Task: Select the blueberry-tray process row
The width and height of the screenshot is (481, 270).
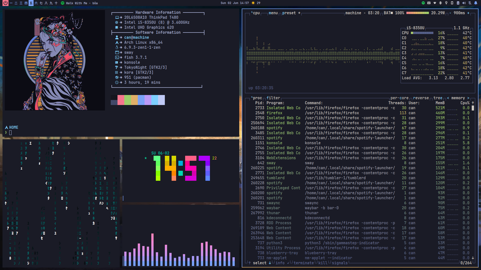Action: [359, 253]
